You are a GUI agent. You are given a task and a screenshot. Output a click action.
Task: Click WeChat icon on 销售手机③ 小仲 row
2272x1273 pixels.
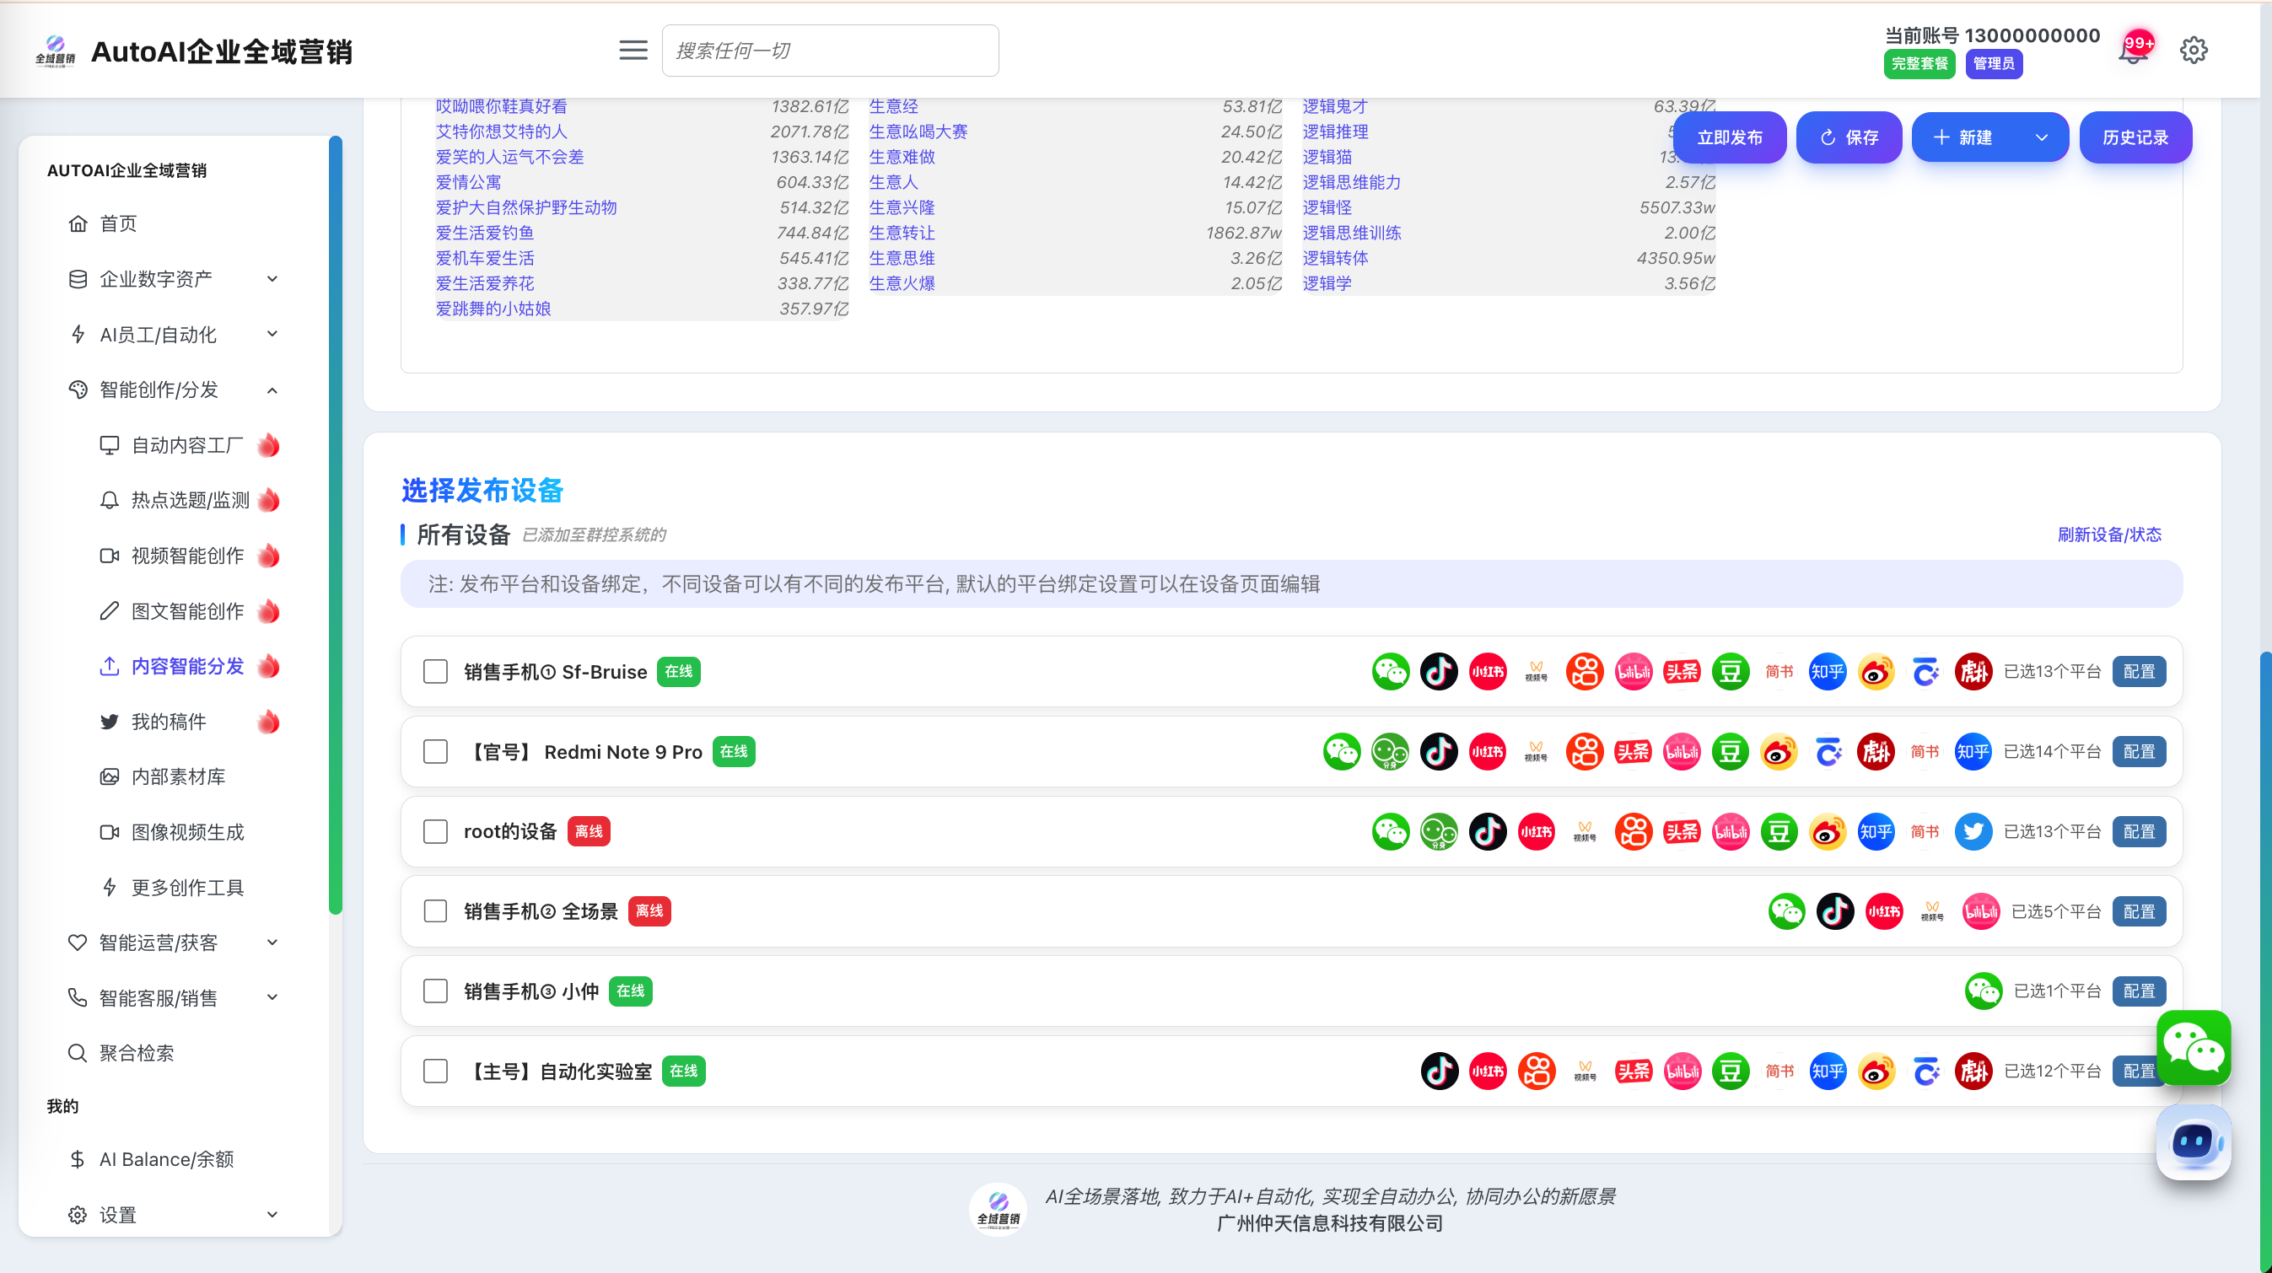pos(1983,991)
